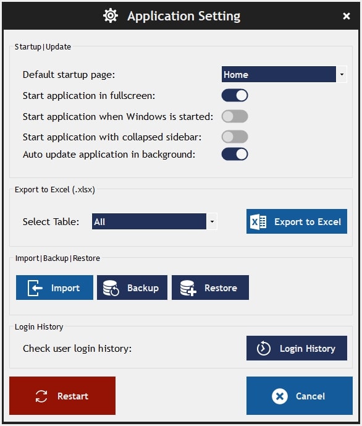Click the Export to Excel button
362x426 pixels.
(297, 221)
